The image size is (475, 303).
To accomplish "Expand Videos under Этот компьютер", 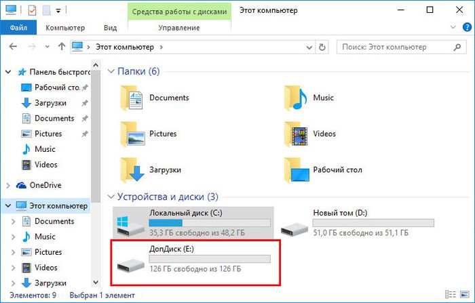I will [13, 268].
